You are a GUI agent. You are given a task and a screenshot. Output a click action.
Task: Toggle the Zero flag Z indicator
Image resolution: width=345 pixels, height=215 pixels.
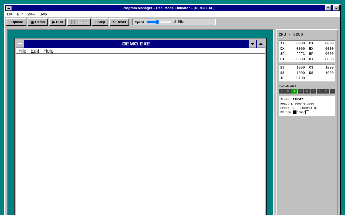(x=313, y=91)
